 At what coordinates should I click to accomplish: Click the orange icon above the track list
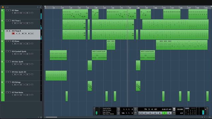(x=3, y=7)
